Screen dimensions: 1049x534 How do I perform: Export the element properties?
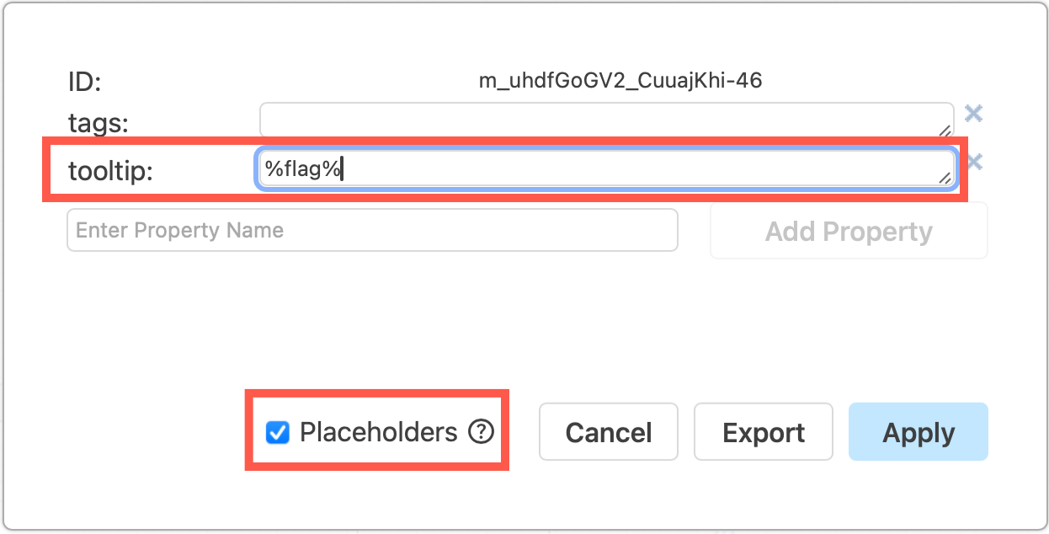click(763, 432)
